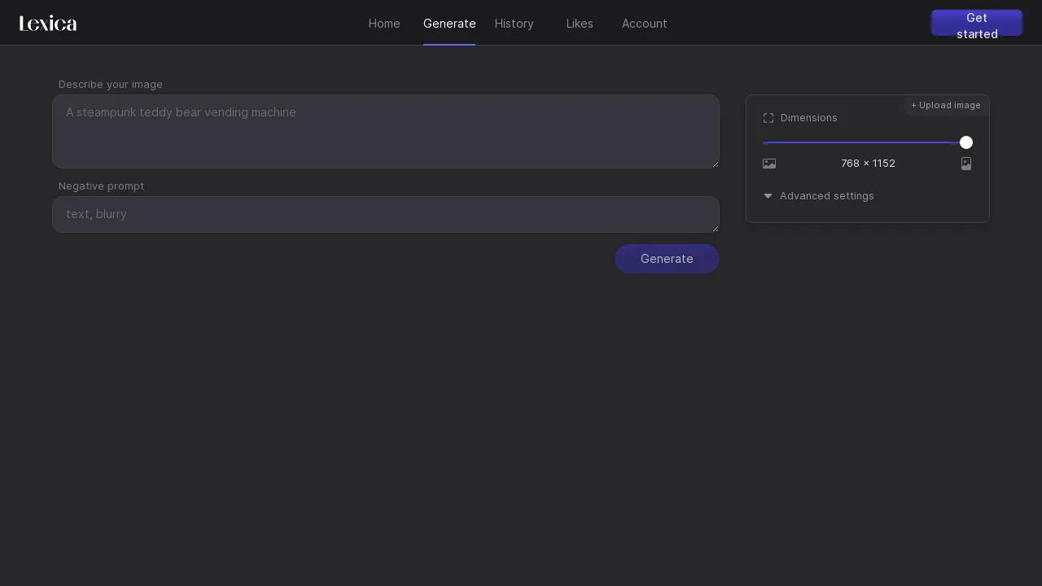Click the Negative prompt label
The height and width of the screenshot is (586, 1042).
point(101,186)
